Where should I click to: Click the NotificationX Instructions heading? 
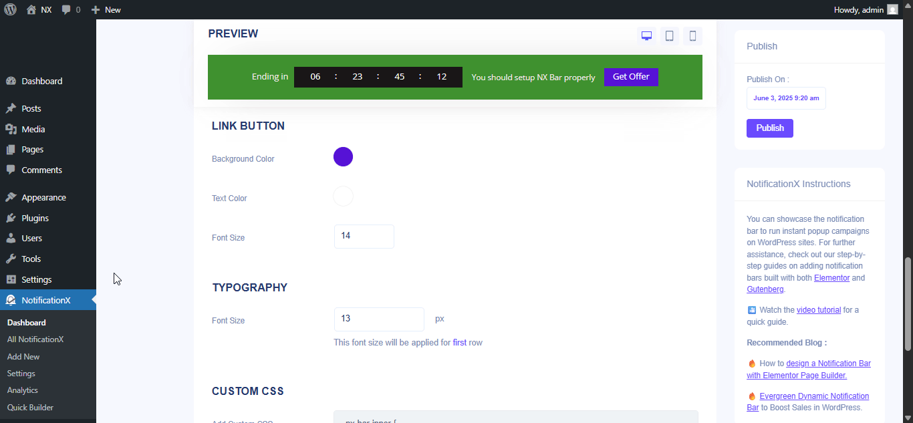pyautogui.click(x=799, y=184)
